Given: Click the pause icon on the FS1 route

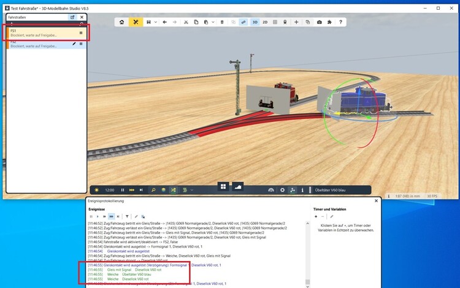Looking at the screenshot, I should click(81, 32).
